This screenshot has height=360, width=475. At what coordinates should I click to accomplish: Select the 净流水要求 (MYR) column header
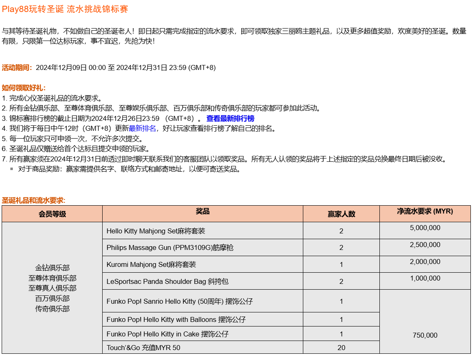click(425, 211)
